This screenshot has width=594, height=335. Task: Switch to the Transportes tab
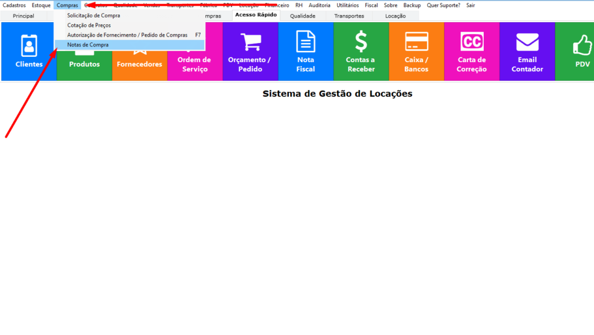pyautogui.click(x=349, y=16)
